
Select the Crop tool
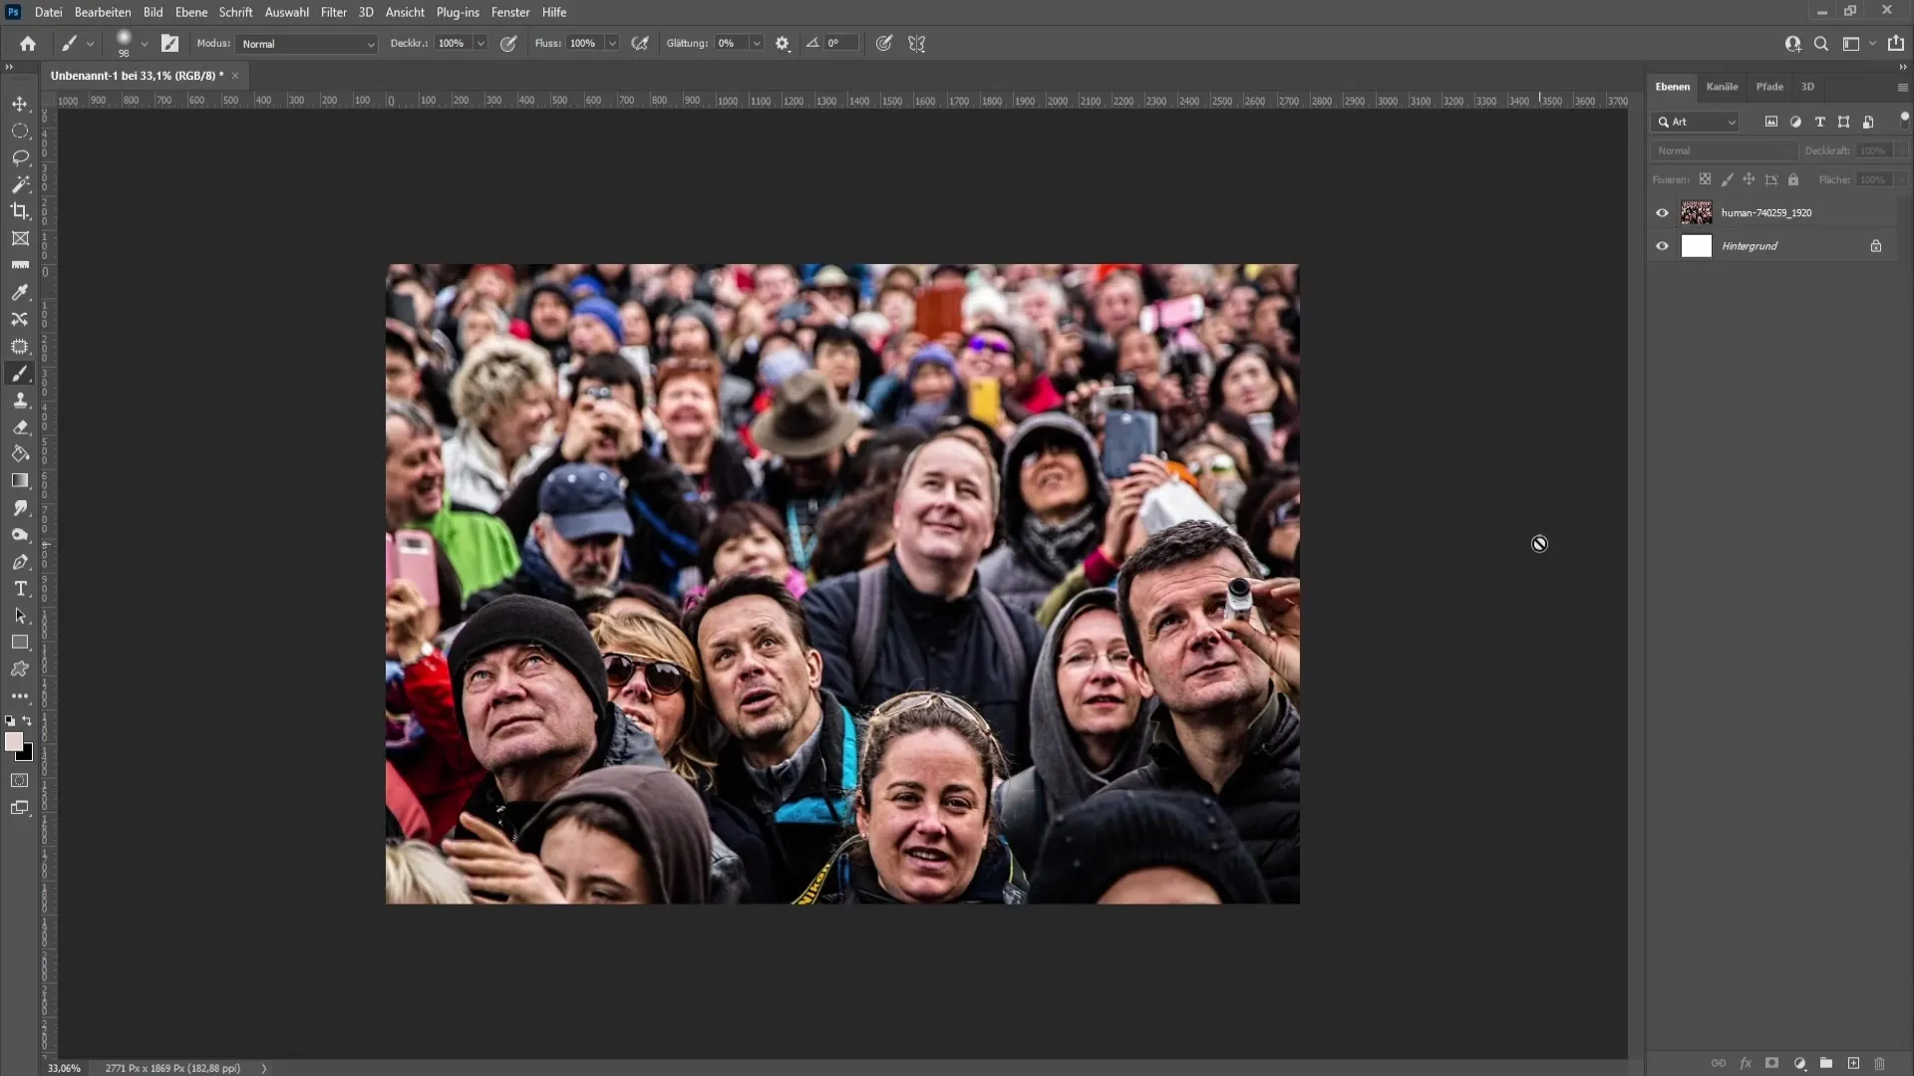(20, 211)
